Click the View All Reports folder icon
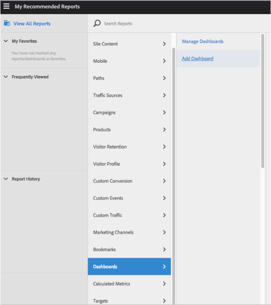This screenshot has width=271, height=305. tap(7, 24)
